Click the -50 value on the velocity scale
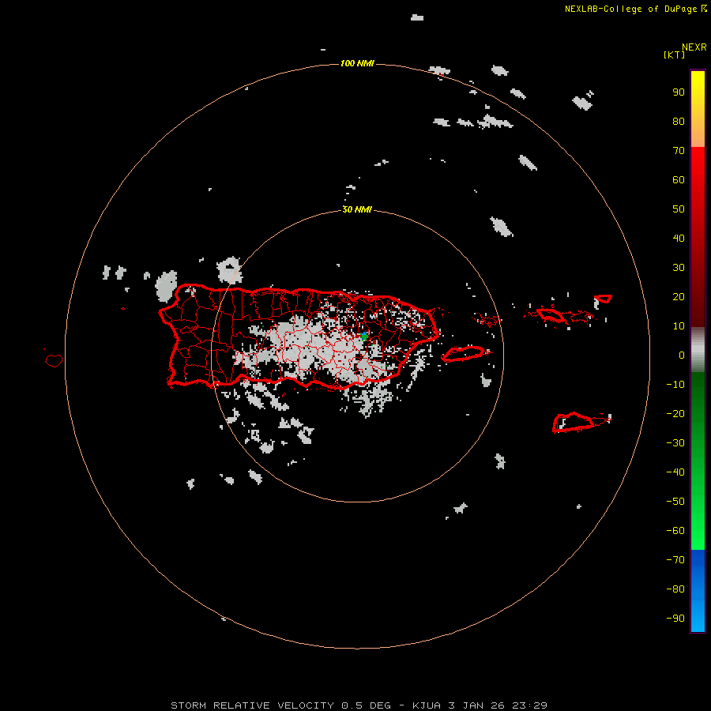This screenshot has width=711, height=711. click(675, 502)
